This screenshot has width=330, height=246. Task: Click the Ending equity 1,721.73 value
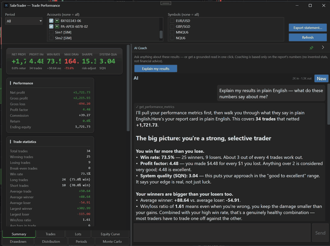click(83, 127)
